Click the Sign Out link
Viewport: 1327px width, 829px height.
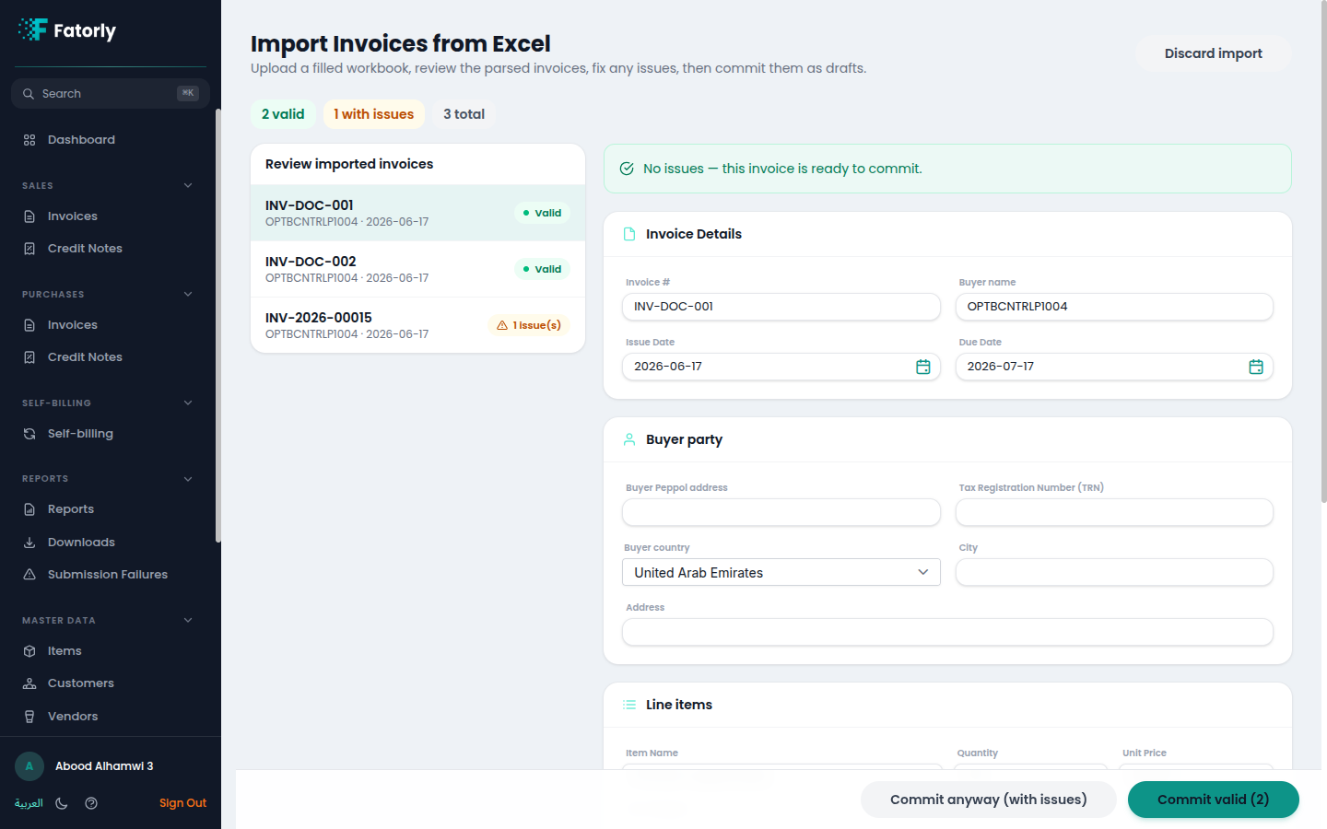(182, 803)
